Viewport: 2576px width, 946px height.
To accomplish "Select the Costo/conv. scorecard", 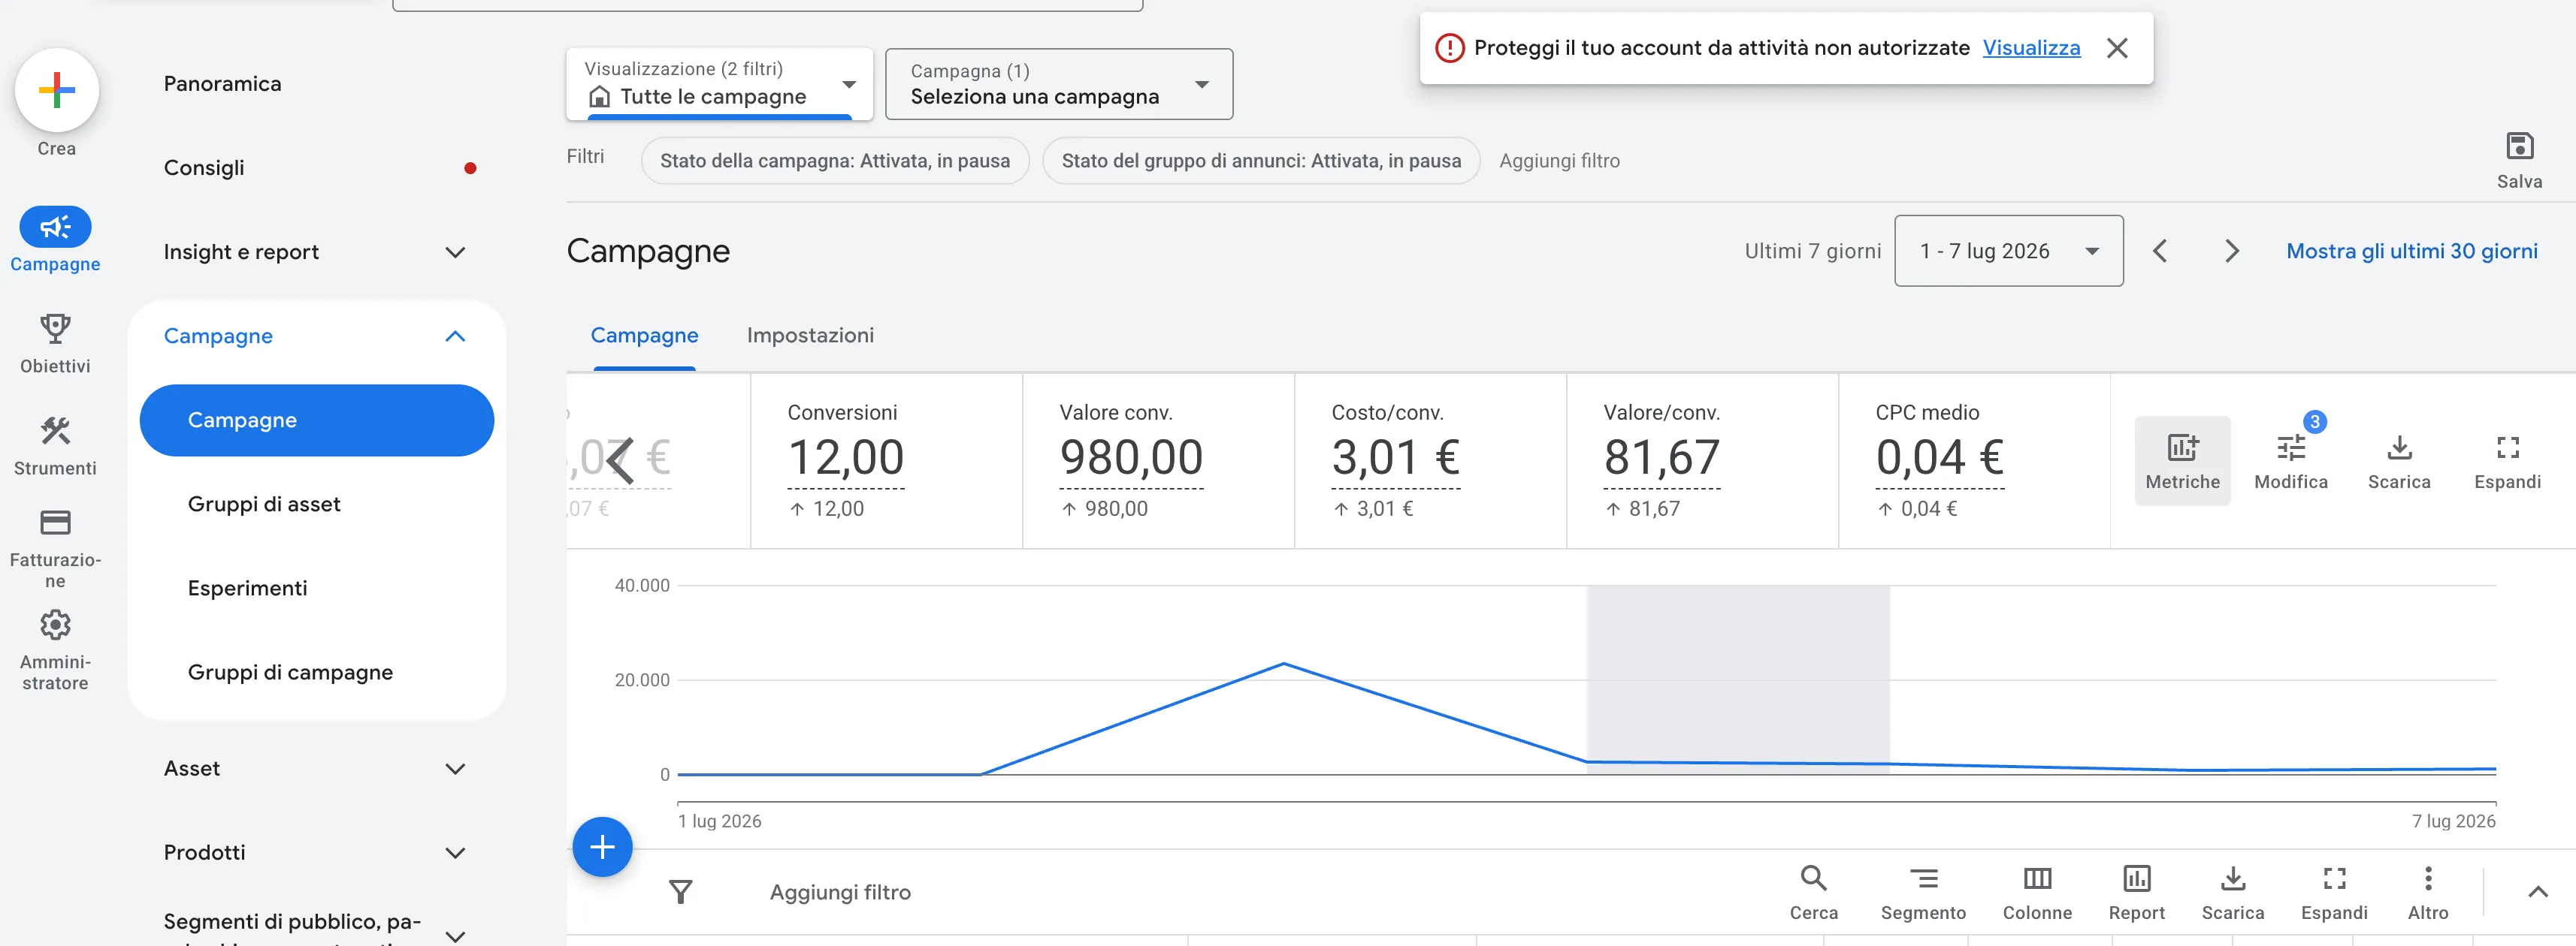I will tap(1430, 460).
